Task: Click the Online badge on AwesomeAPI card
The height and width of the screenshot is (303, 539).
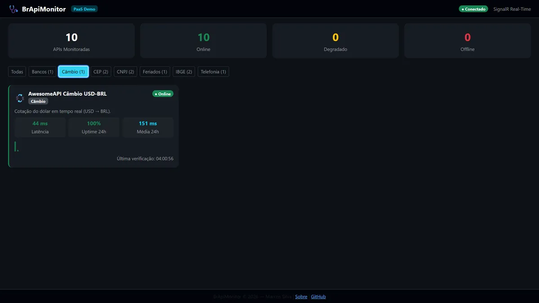Action: coord(163,94)
